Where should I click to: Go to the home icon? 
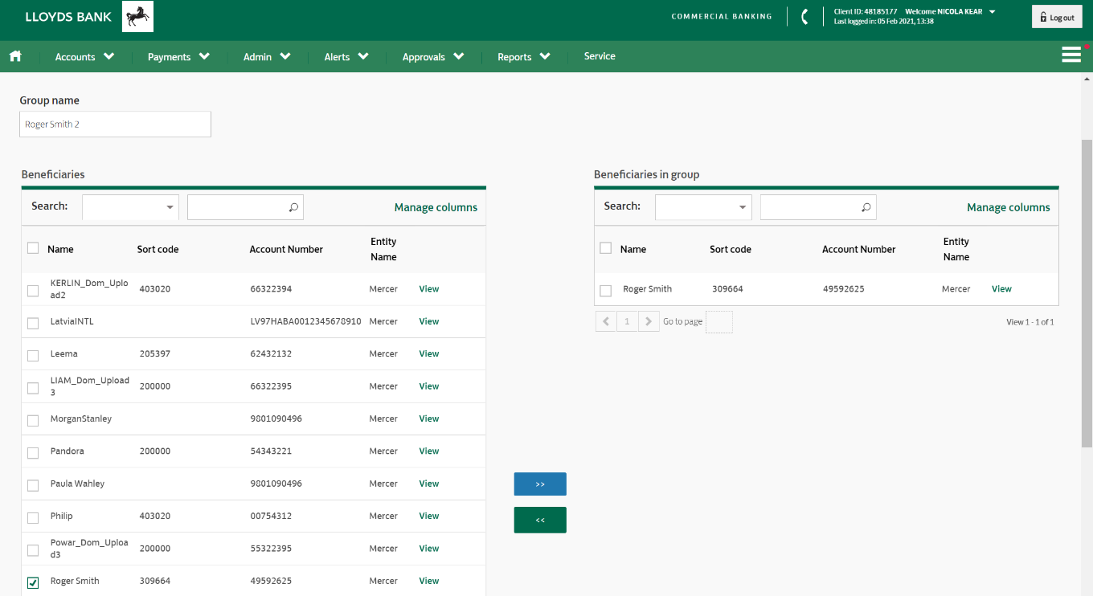pyautogui.click(x=15, y=56)
